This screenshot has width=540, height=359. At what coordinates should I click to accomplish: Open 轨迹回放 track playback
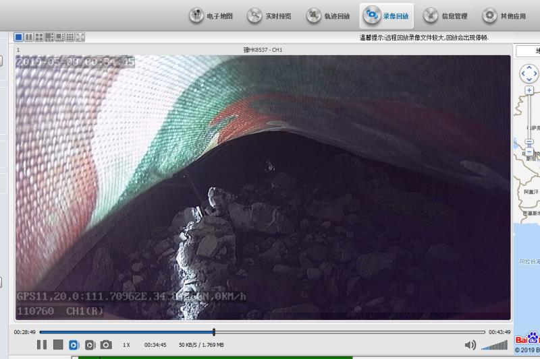328,15
